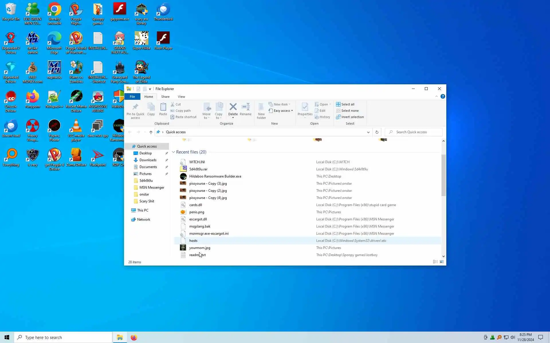Click the New folder icon
The image size is (550, 343).
pos(261,107)
